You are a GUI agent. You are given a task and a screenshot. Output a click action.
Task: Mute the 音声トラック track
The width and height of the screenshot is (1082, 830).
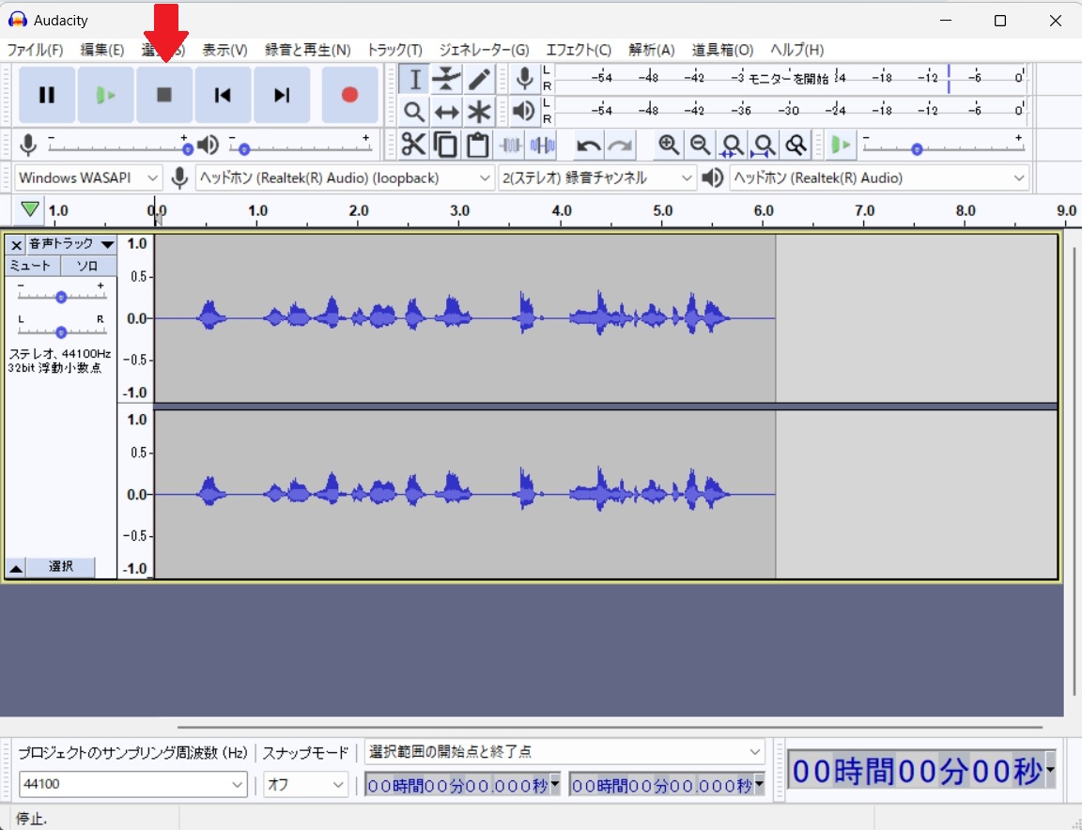30,266
